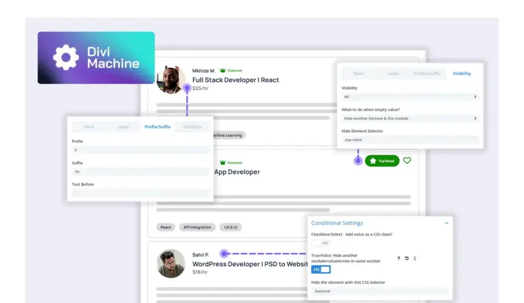Image resolution: width=524 pixels, height=303 pixels.
Task: Open the Full Stack Developer I React title
Action: pos(235,80)
